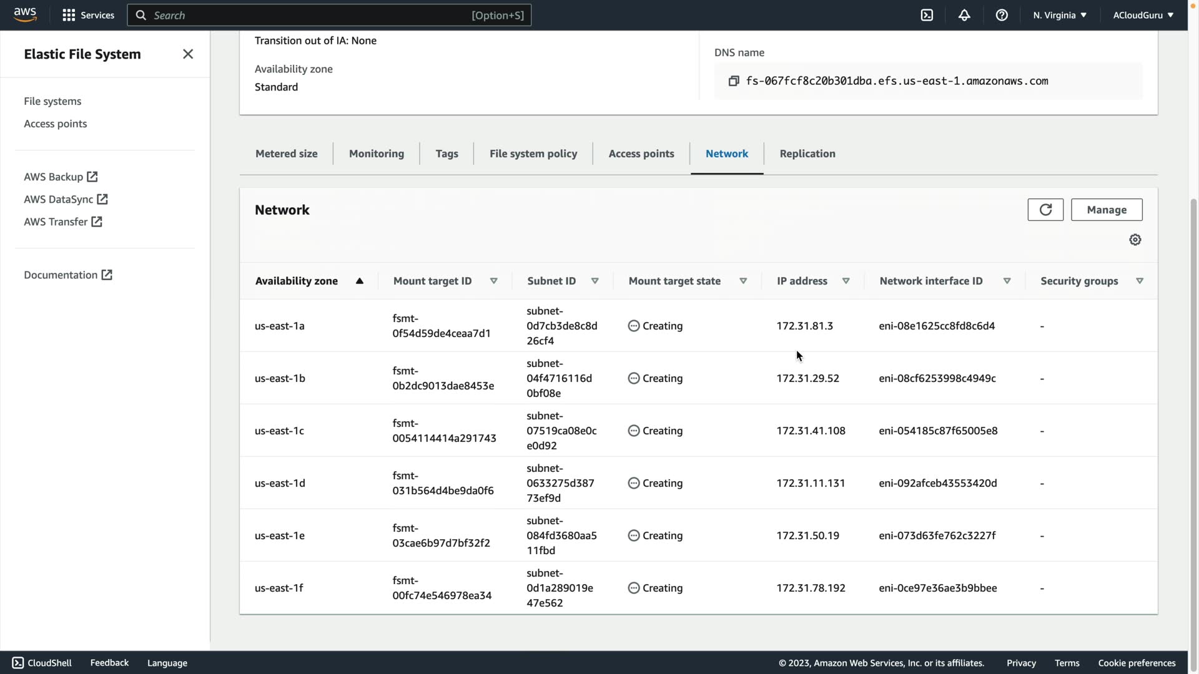Open the notifications bell
Viewport: 1199px width, 674px height.
point(964,15)
